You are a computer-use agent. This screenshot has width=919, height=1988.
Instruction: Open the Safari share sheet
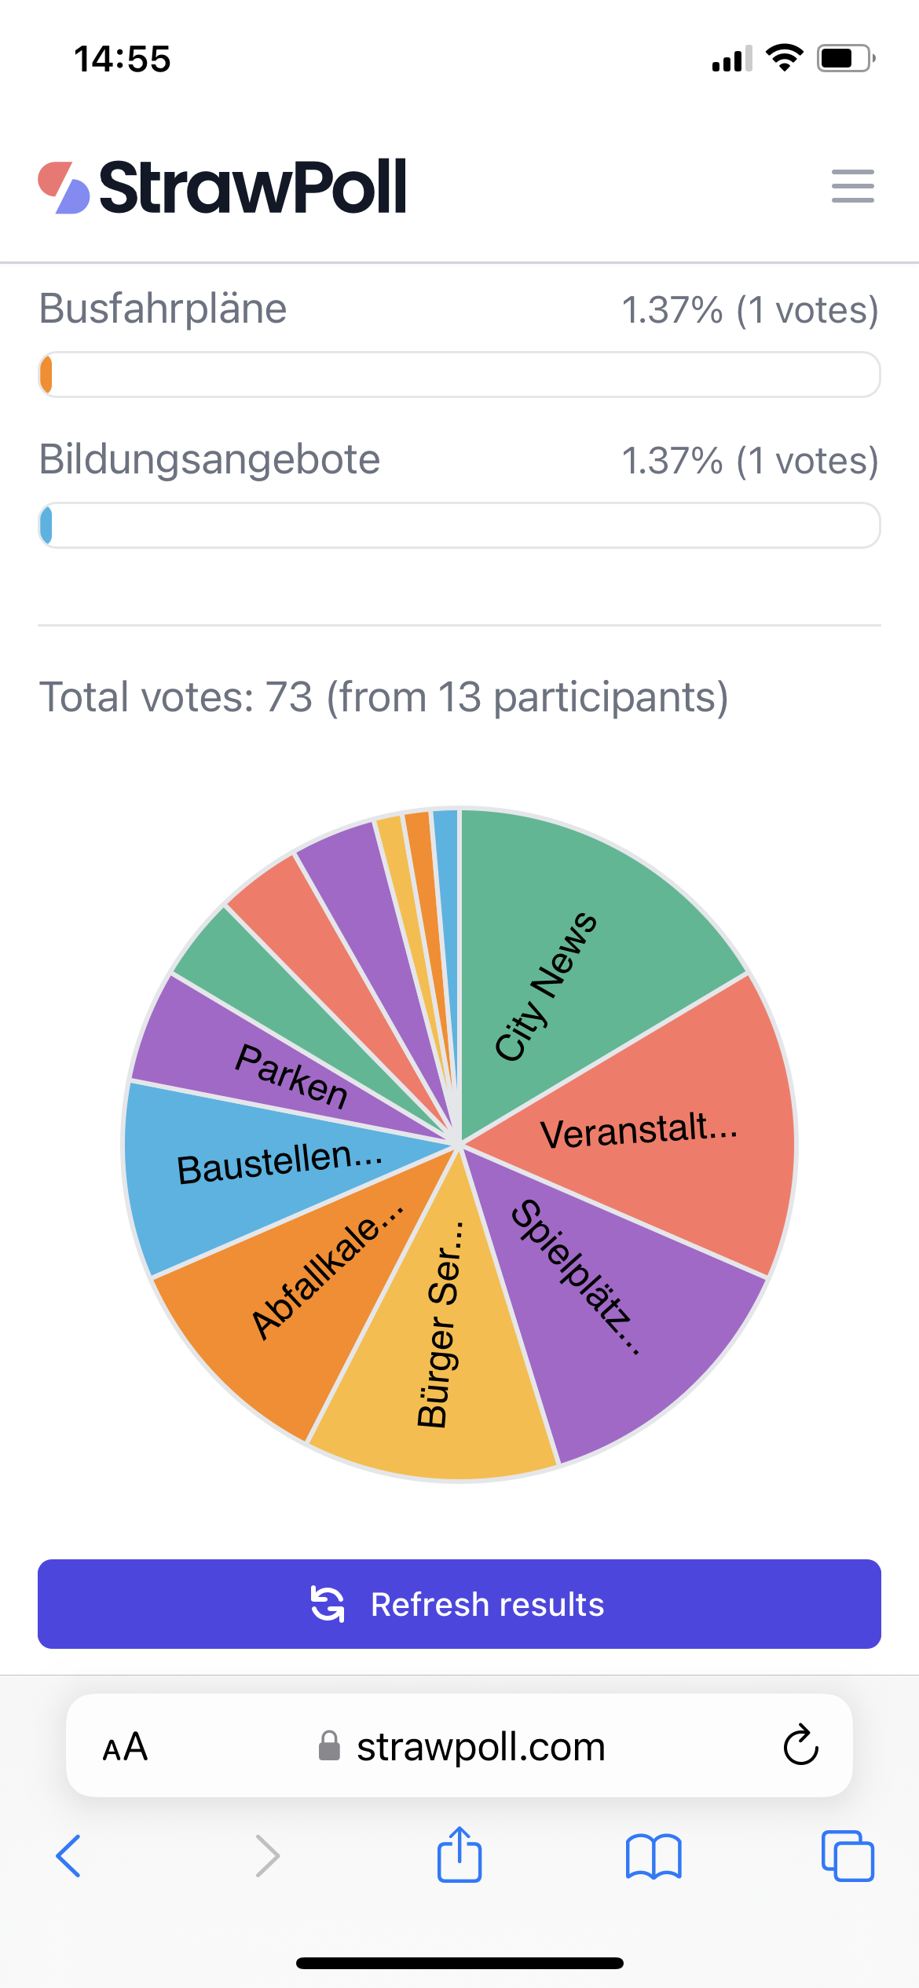(459, 1854)
